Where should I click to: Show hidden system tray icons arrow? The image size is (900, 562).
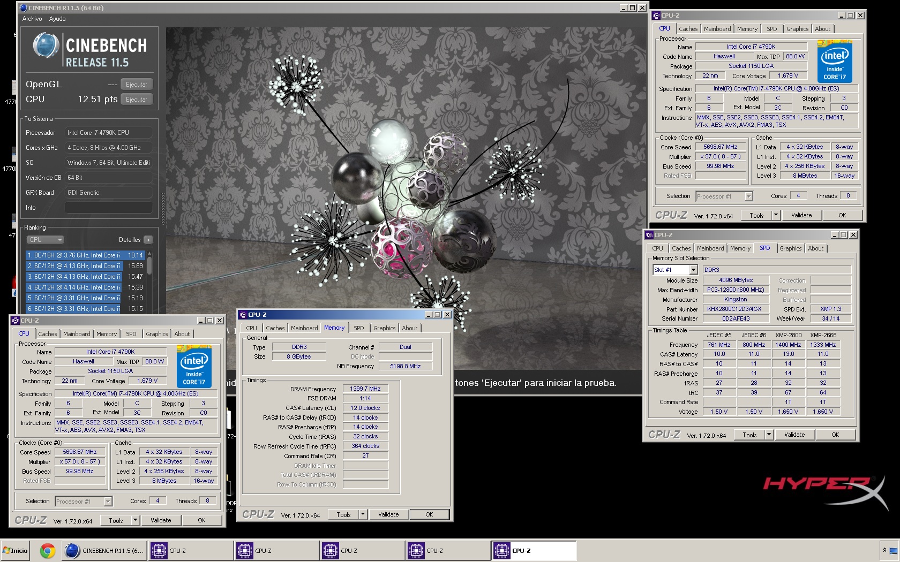pos(884,550)
